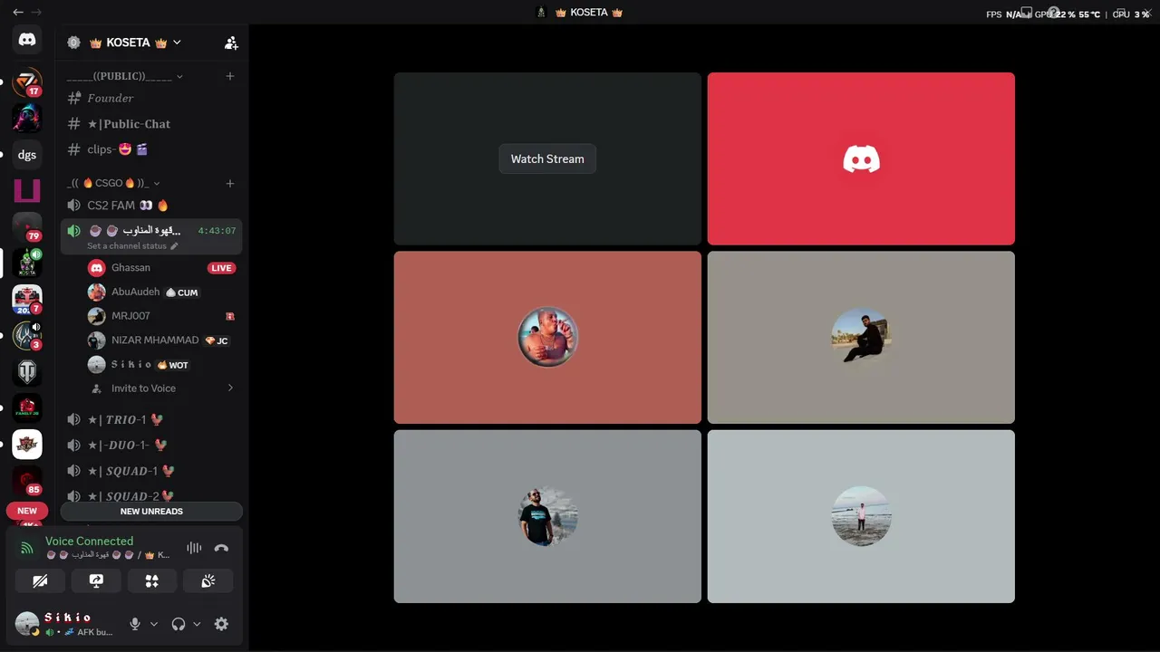Watch Ghassan's stream
Screen dimensions: 1160x652
click(x=547, y=158)
